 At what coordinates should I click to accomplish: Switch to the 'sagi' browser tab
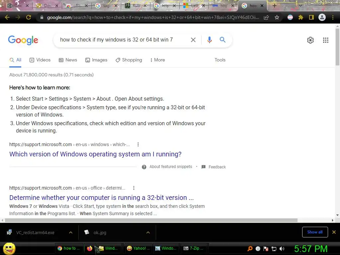click(x=106, y=6)
